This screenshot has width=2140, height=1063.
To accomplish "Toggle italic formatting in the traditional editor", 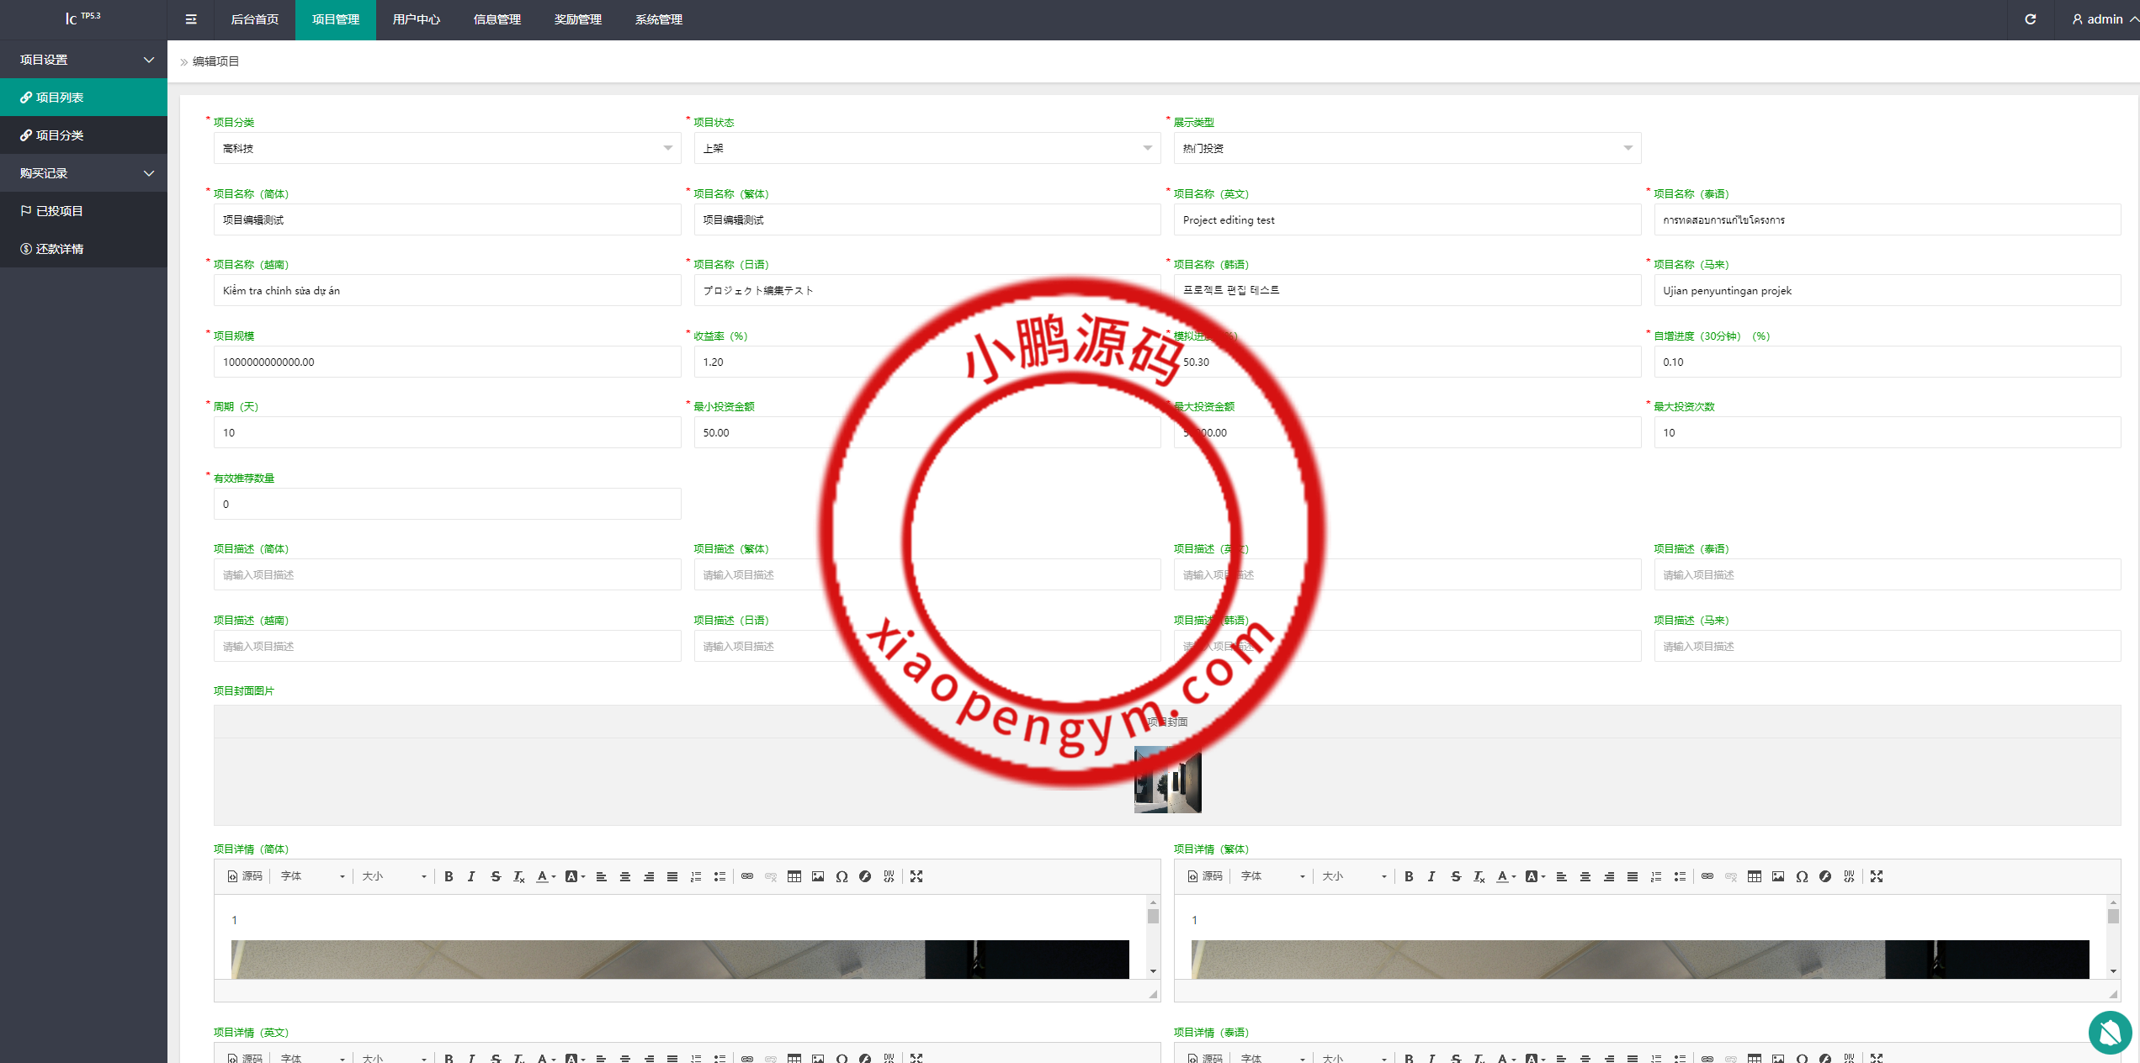I will tap(1431, 875).
